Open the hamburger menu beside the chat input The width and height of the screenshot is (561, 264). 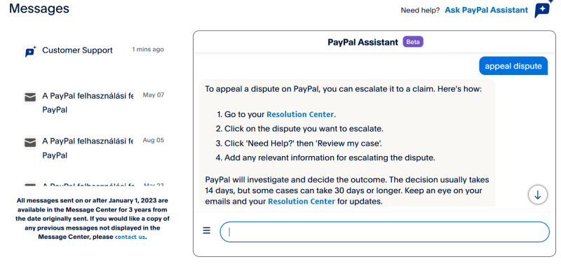click(x=206, y=231)
